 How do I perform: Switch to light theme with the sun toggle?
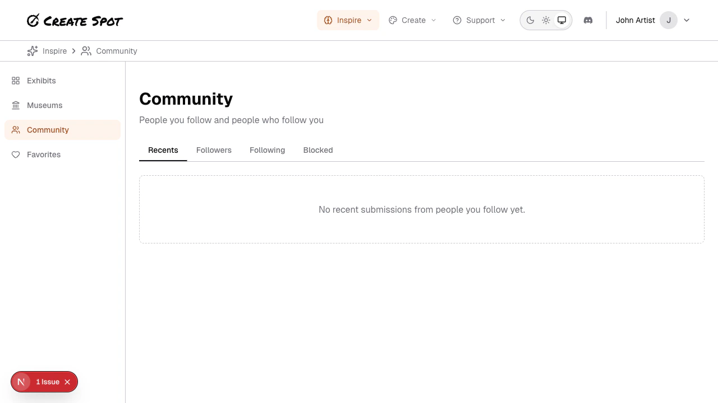546,20
